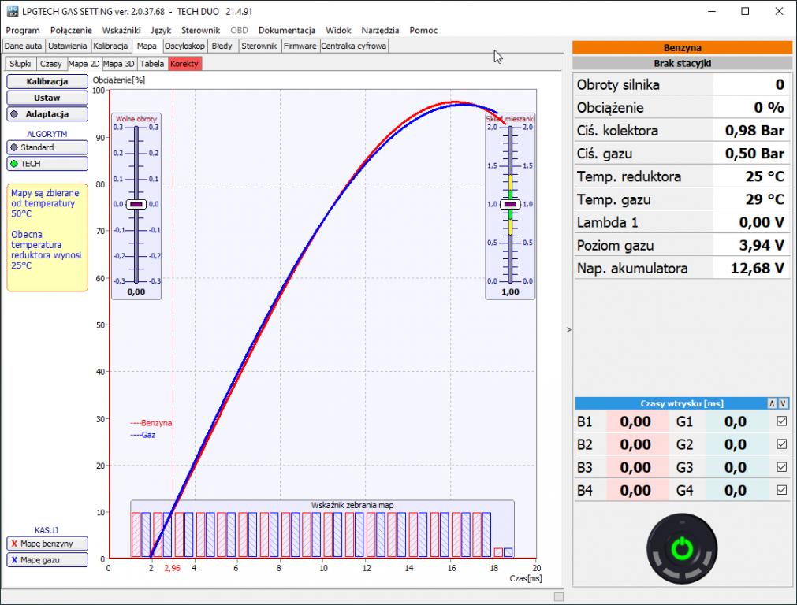The height and width of the screenshot is (605, 797).
Task: Open the Tabela sub-tab
Action: (x=152, y=64)
